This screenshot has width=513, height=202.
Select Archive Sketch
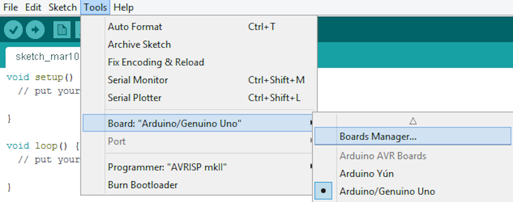click(x=139, y=44)
